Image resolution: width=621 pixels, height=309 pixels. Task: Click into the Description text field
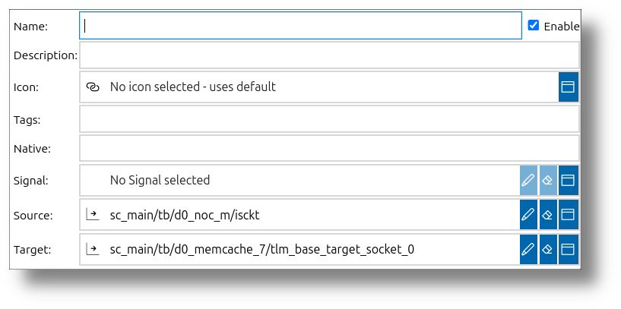[x=330, y=55]
